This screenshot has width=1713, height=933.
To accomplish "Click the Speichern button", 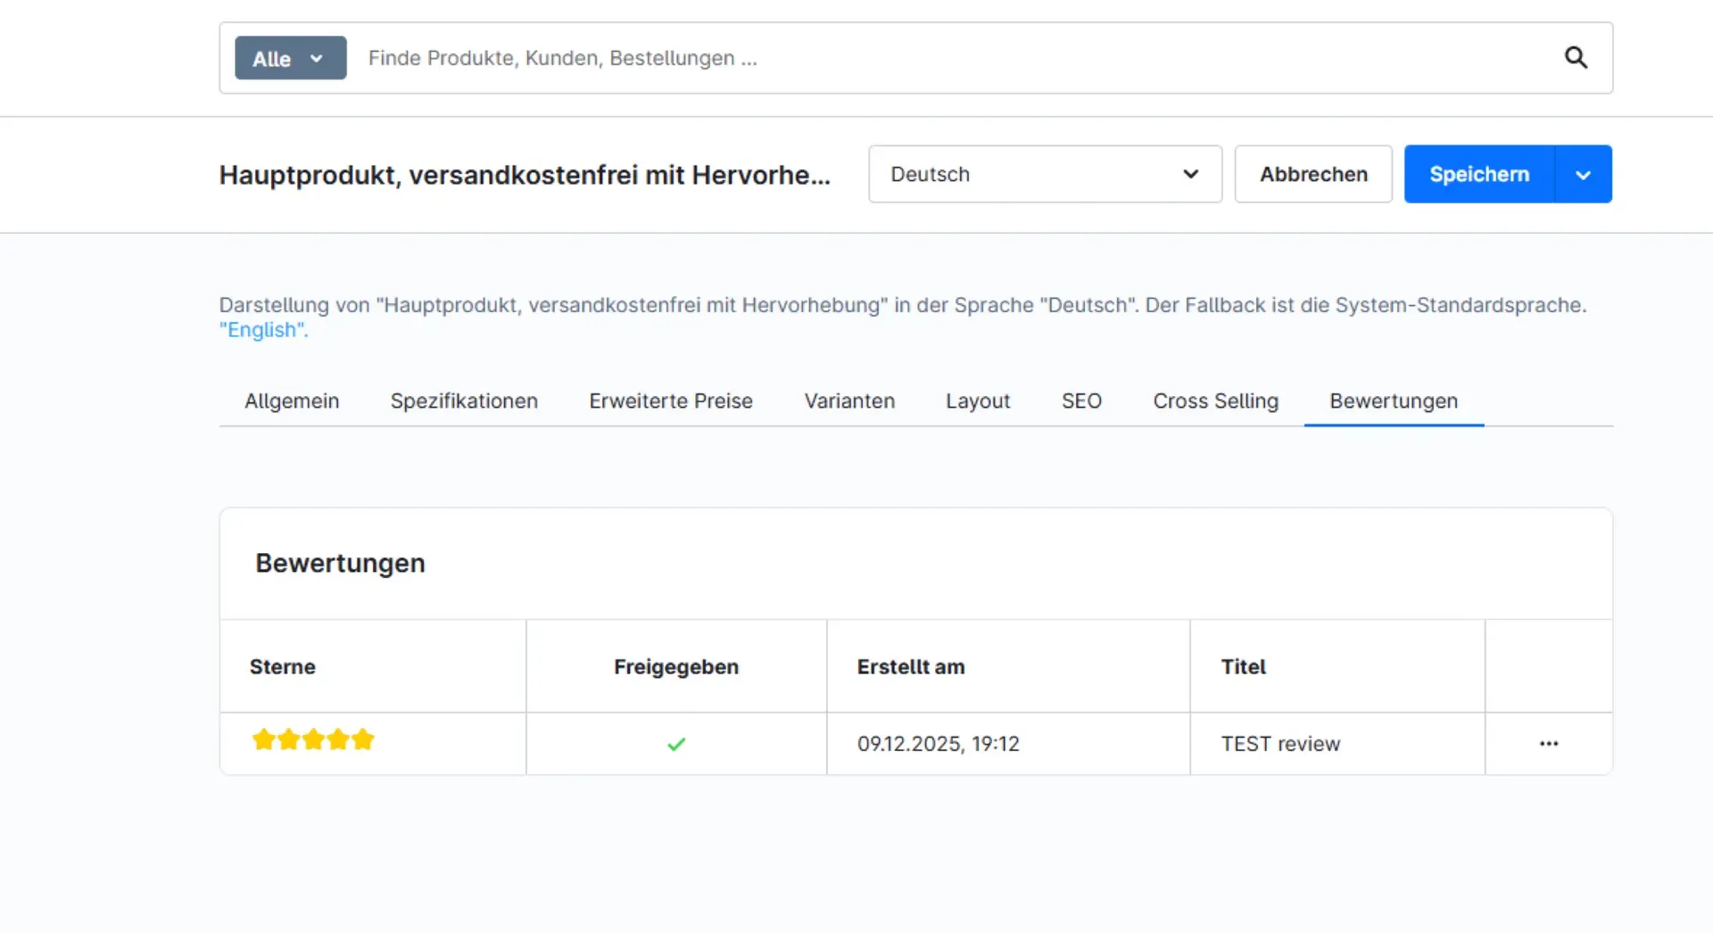I will tap(1479, 174).
